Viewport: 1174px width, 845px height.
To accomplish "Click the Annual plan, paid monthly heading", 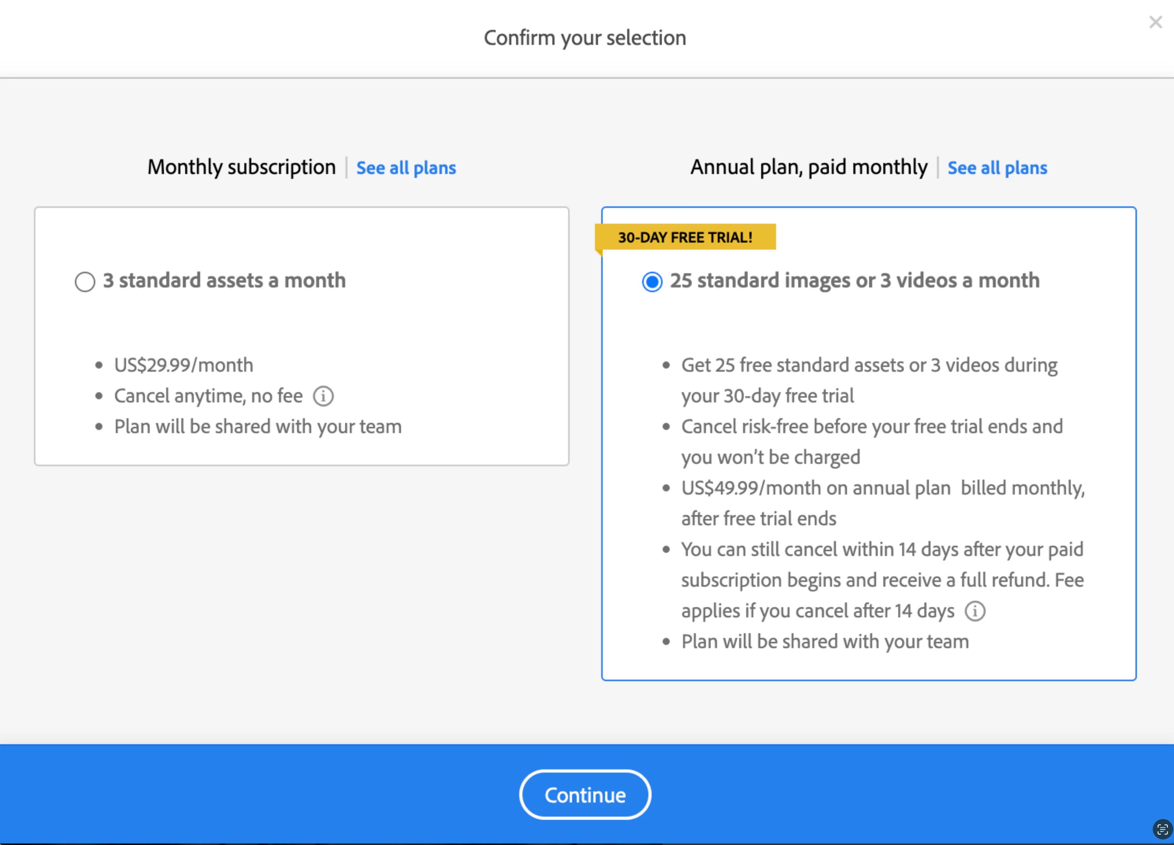I will [808, 167].
